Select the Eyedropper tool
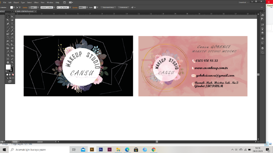Image resolution: width=273 pixels, height=153 pixels. pos(8,51)
